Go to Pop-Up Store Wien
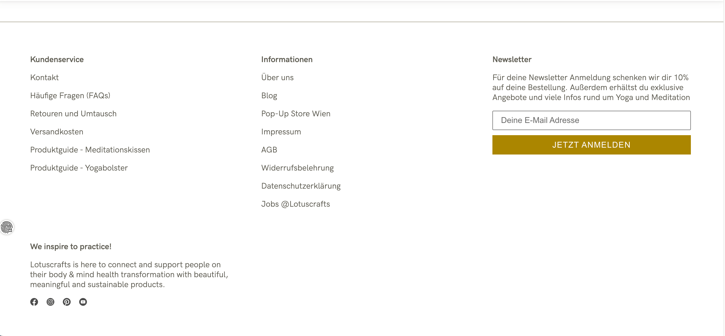 [296, 114]
